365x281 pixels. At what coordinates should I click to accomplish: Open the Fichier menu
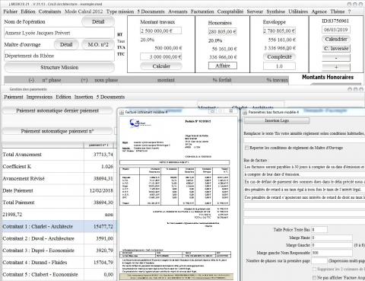pyautogui.click(x=10, y=11)
